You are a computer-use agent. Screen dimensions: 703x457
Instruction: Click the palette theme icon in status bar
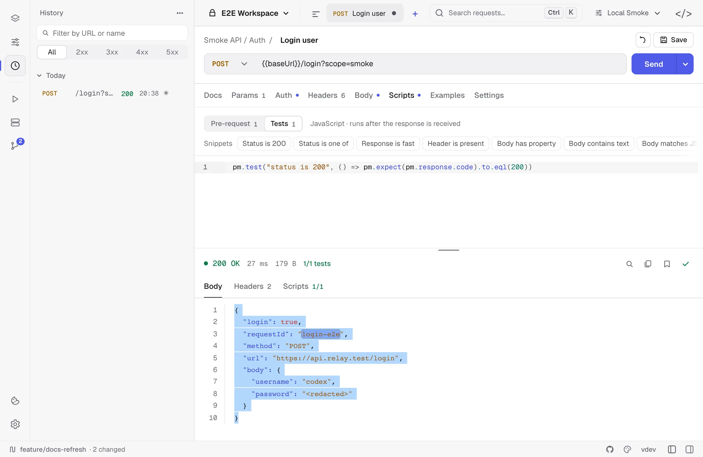(627, 449)
